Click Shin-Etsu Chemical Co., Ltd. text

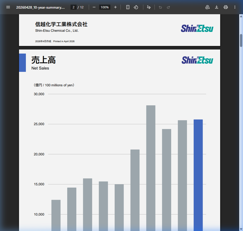point(57,30)
